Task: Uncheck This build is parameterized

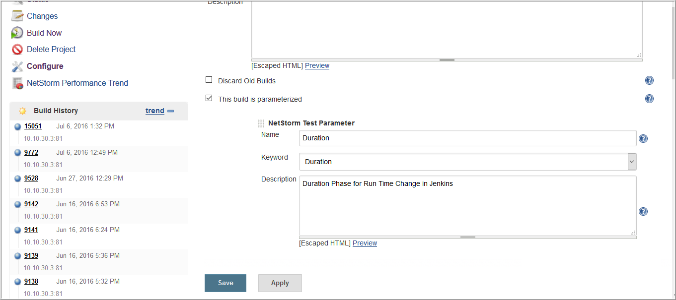Action: pyautogui.click(x=209, y=98)
